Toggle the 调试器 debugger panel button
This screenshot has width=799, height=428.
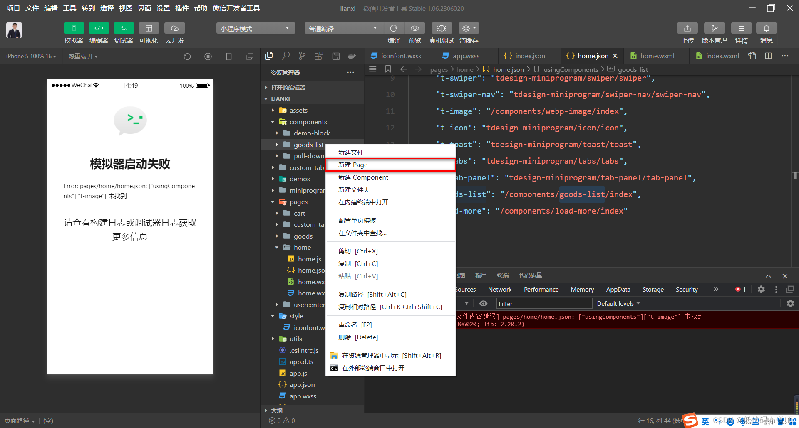(124, 28)
